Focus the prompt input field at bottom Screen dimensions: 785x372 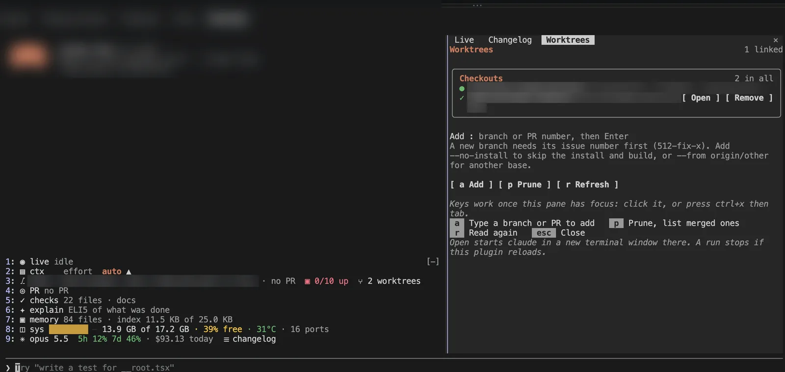point(392,367)
